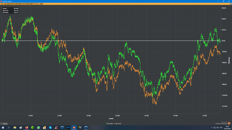Open the volume control in the tray
The image size is (232, 130).
coord(217,128)
